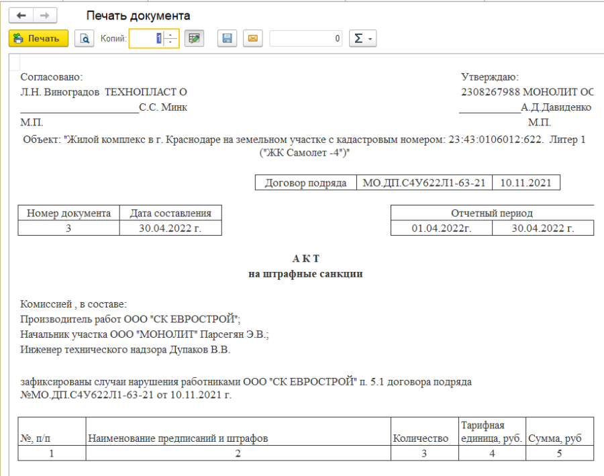Click the Количество column header cell
The image size is (604, 476).
[x=424, y=438]
